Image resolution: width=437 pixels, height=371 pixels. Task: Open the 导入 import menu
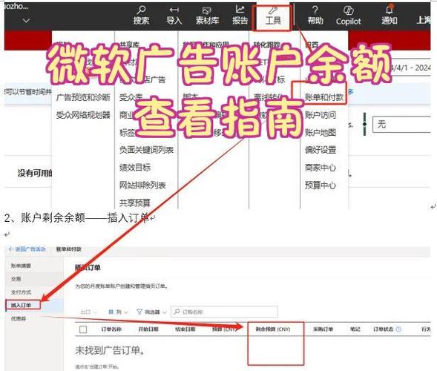point(174,16)
